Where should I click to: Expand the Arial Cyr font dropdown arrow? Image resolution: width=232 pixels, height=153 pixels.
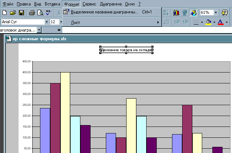point(47,22)
